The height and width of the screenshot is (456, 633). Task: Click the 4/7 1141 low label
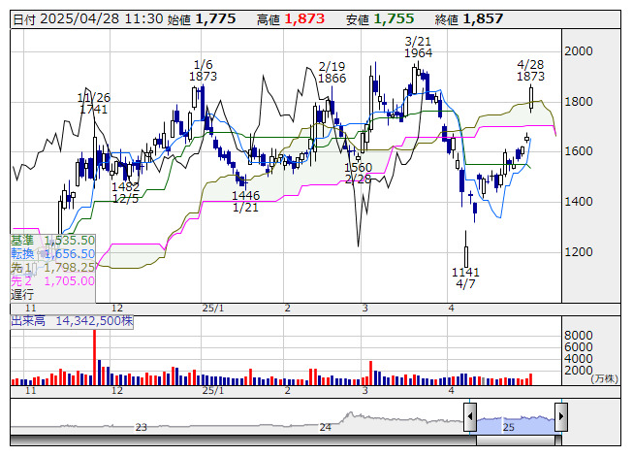465,277
